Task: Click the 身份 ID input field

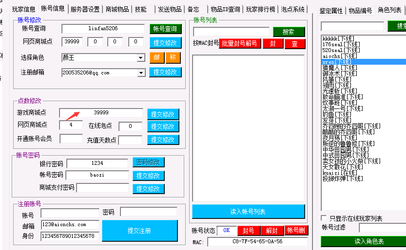Action: point(70,236)
